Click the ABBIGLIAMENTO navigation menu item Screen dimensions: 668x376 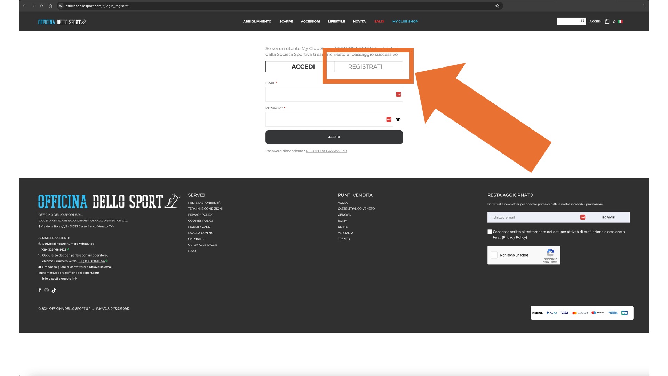(257, 21)
